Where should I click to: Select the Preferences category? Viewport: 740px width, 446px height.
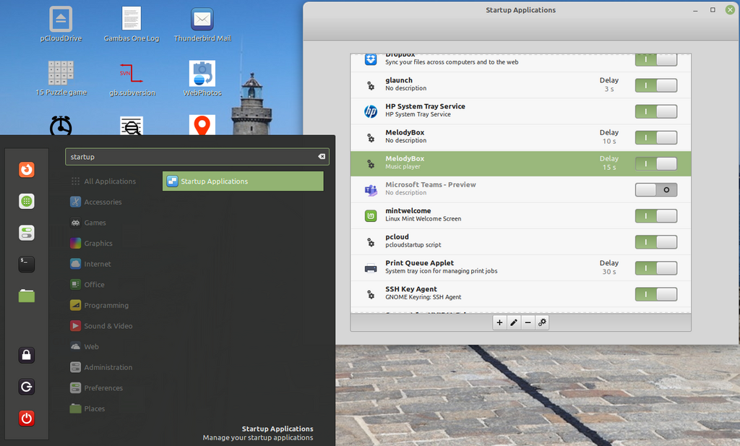click(97, 388)
